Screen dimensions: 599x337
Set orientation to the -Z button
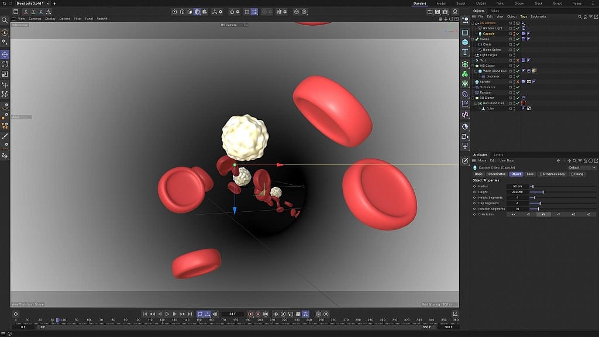click(588, 214)
